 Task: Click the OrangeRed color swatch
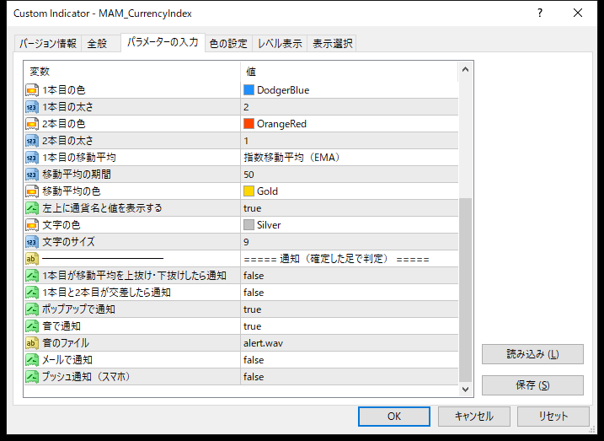pyautogui.click(x=249, y=124)
